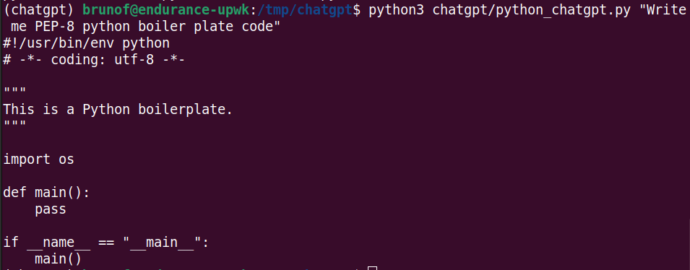This screenshot has width=690, height=270.
Task: Click the "(chatgpt)" virtualenv prefix in prompt
Action: coord(39,10)
